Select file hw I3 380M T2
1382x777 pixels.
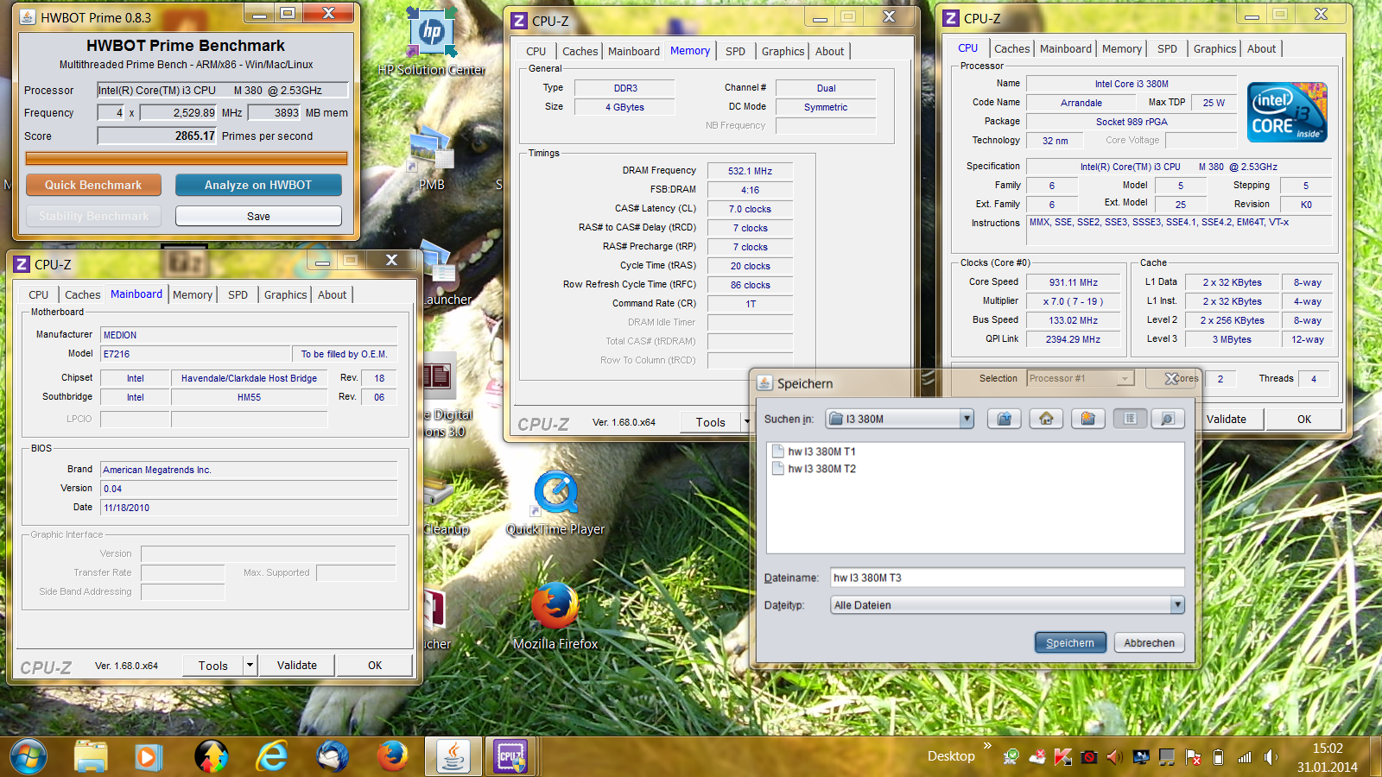(x=814, y=469)
